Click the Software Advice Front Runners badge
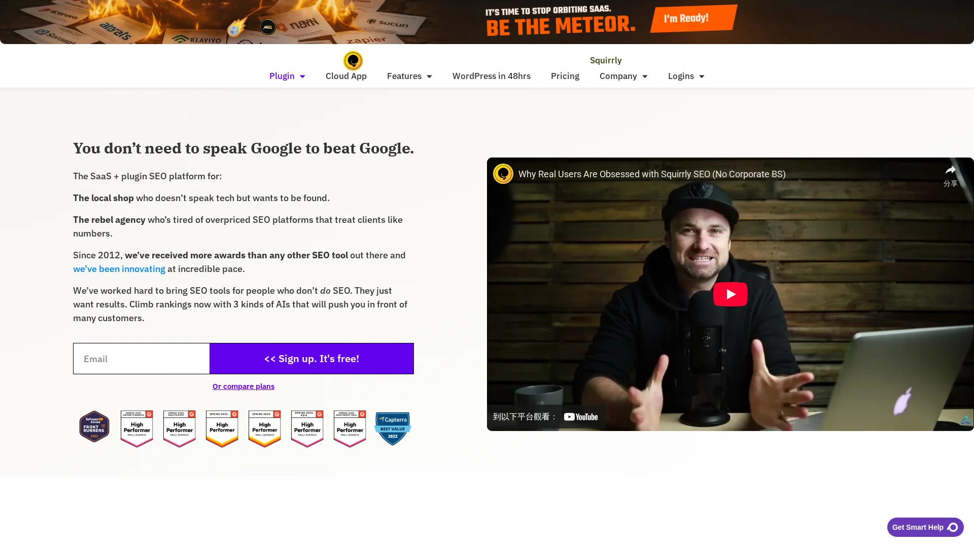The height and width of the screenshot is (547, 974). [94, 426]
